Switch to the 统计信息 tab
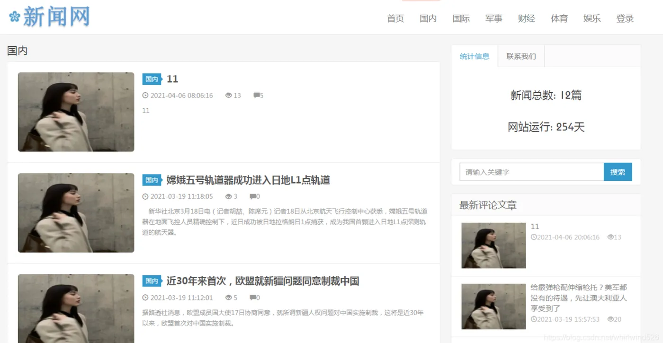Screen dimensions: 663x343 click(x=475, y=56)
